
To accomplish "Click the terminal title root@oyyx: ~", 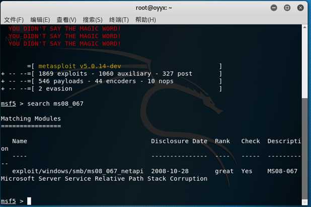I will pyautogui.click(x=153, y=8).
